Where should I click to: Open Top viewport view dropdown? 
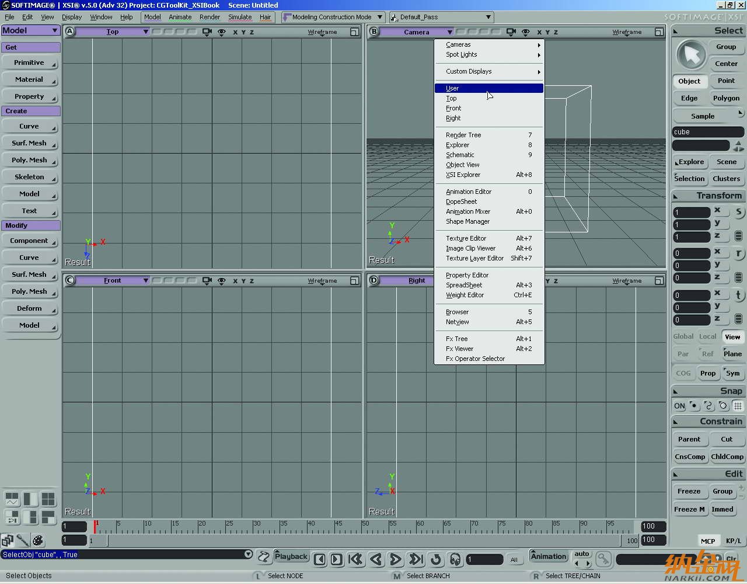coord(113,32)
